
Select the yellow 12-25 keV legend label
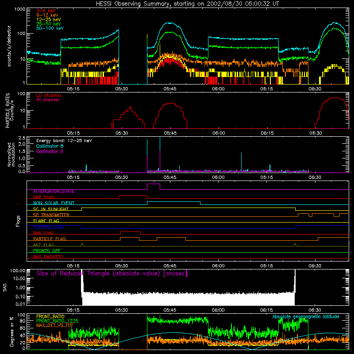(48, 19)
